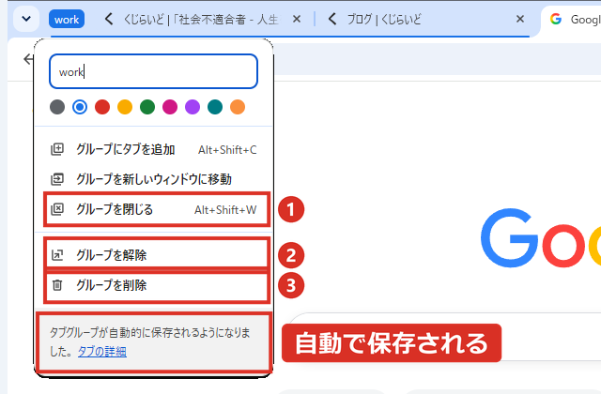Click the move-window icon beside グループを新しいウィンドウに移動

tap(57, 179)
